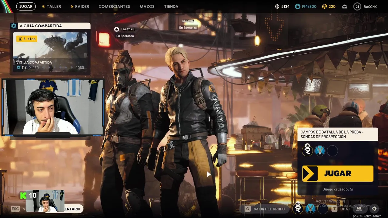388x218 pixels.
Task: Click the empty party slot in bottom bar
Action: point(323,208)
